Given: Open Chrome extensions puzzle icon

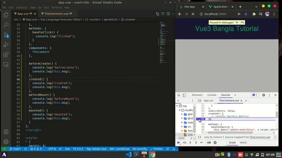Looking at the screenshot, I should point(254,14).
